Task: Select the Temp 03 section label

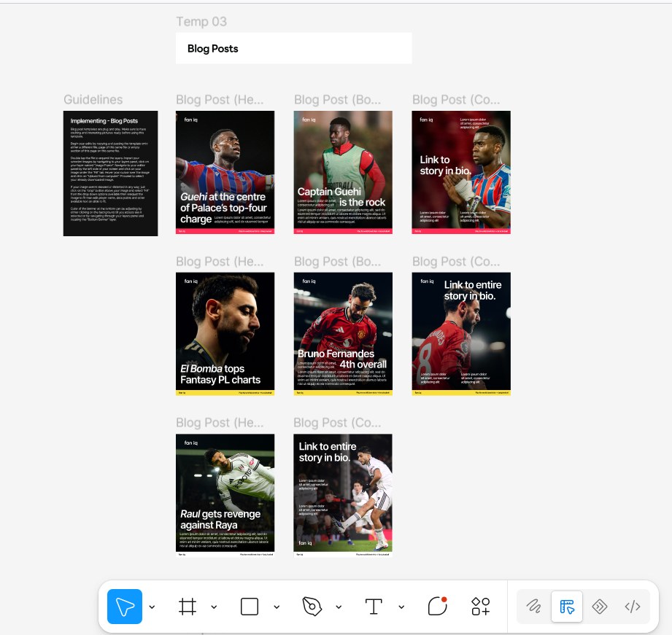Action: click(201, 21)
